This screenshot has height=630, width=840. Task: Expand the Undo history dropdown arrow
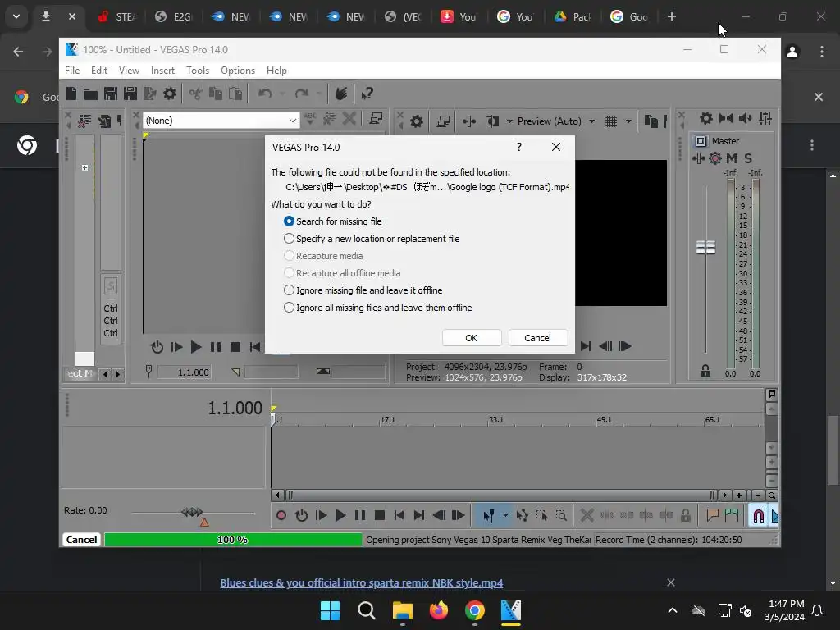point(282,94)
